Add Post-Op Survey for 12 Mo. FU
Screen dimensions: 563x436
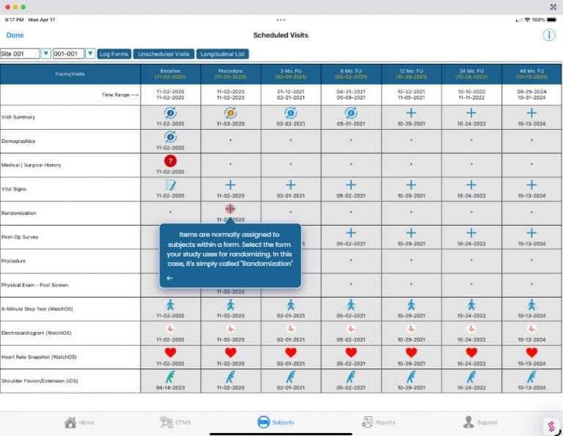click(411, 233)
